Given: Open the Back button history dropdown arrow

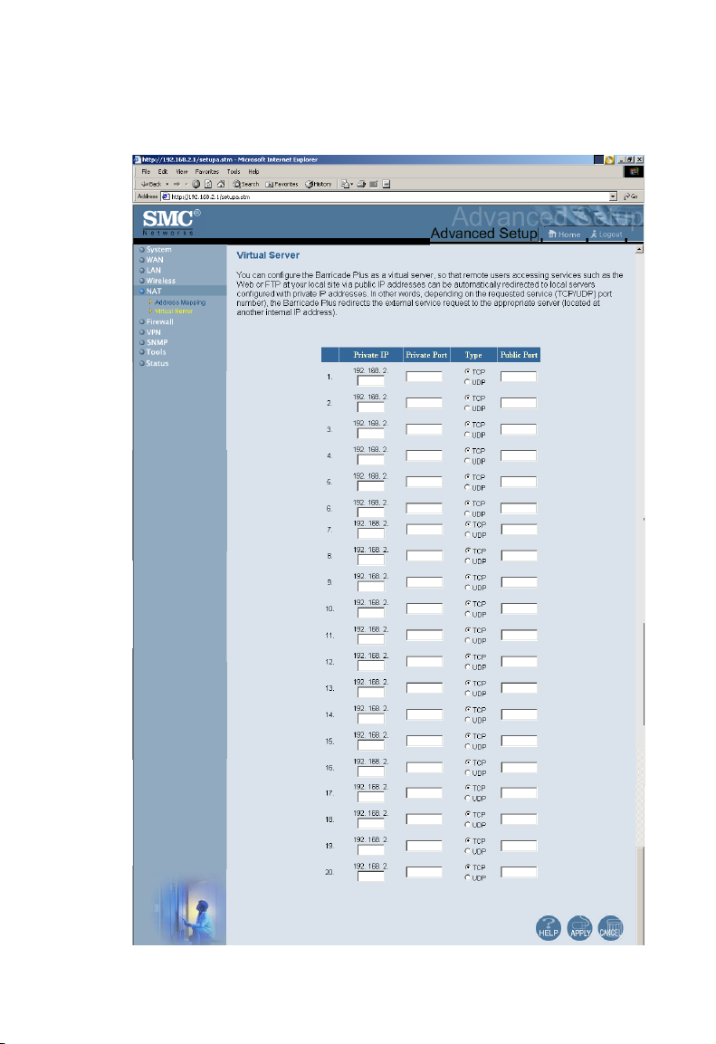Looking at the screenshot, I should [x=167, y=185].
